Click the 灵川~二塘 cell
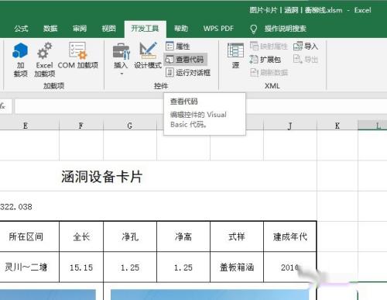Image resolution: width=387 pixels, height=300 pixels. click(x=29, y=267)
